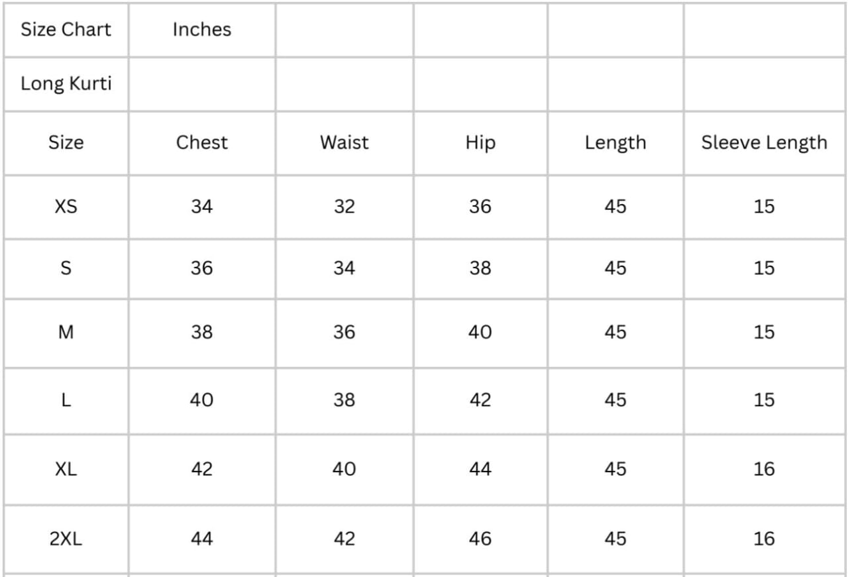Select the length value for size S
The width and height of the screenshot is (848, 577).
click(x=615, y=268)
